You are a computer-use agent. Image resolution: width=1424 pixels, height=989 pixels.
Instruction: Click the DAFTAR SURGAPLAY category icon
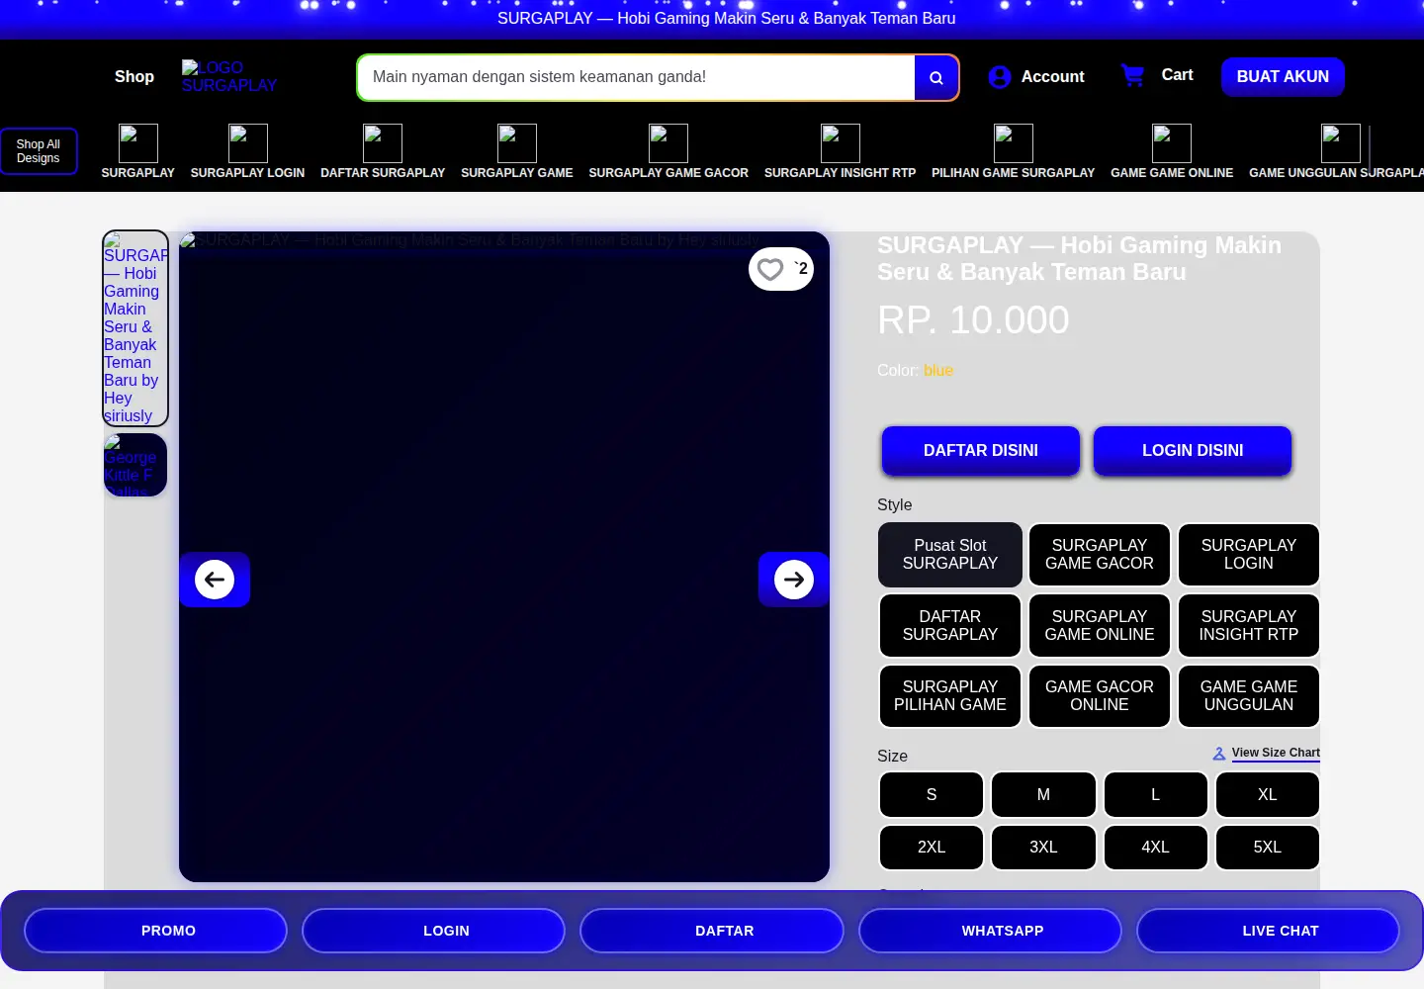tap(383, 143)
